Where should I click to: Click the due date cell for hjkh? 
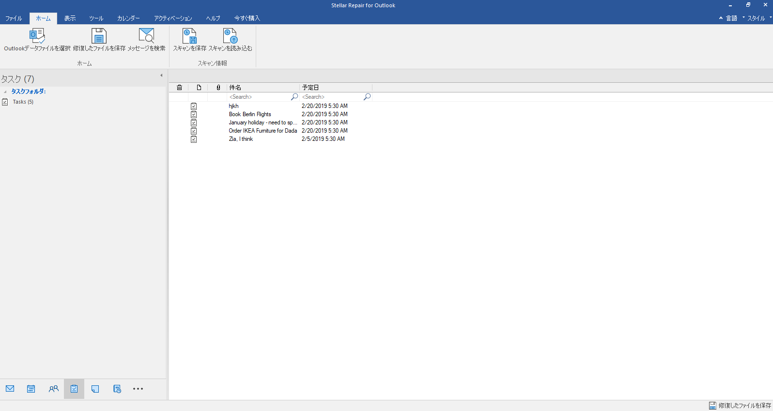coord(325,106)
